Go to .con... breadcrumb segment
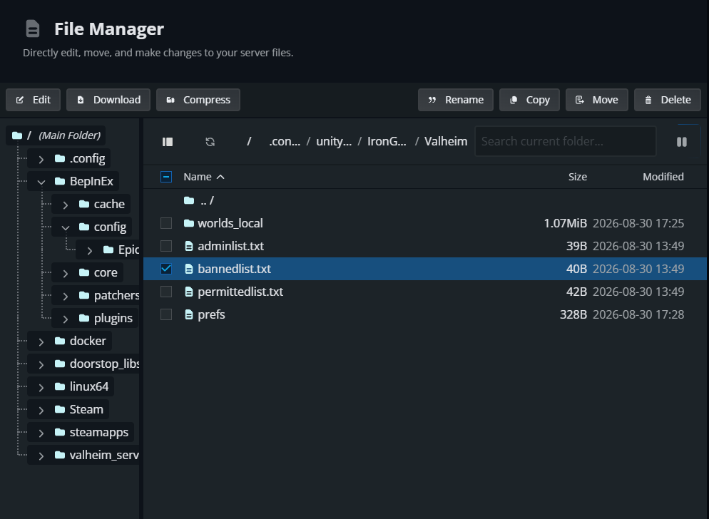Screen dimensions: 709x519 point(285,141)
